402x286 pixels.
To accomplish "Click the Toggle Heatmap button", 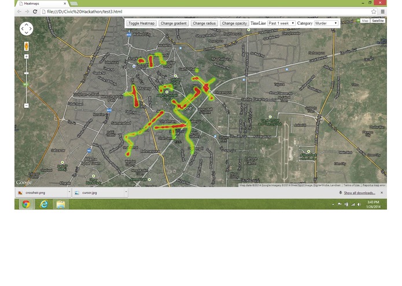I will [x=141, y=23].
